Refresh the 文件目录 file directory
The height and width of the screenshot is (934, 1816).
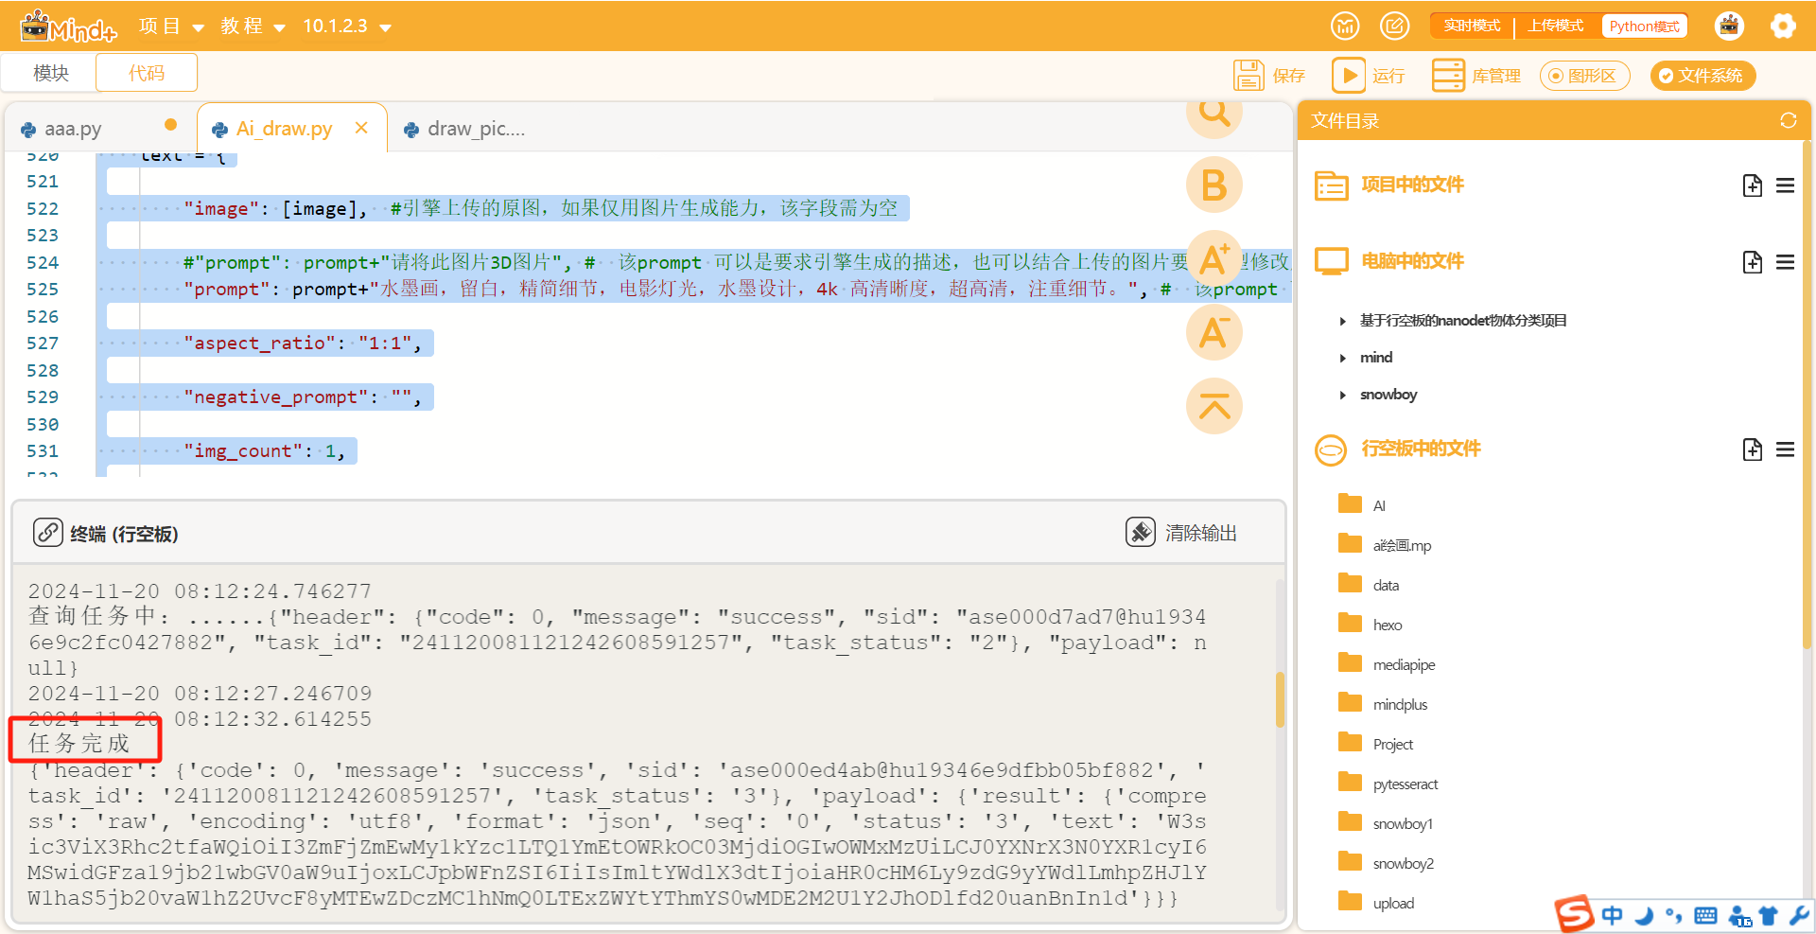point(1788,120)
